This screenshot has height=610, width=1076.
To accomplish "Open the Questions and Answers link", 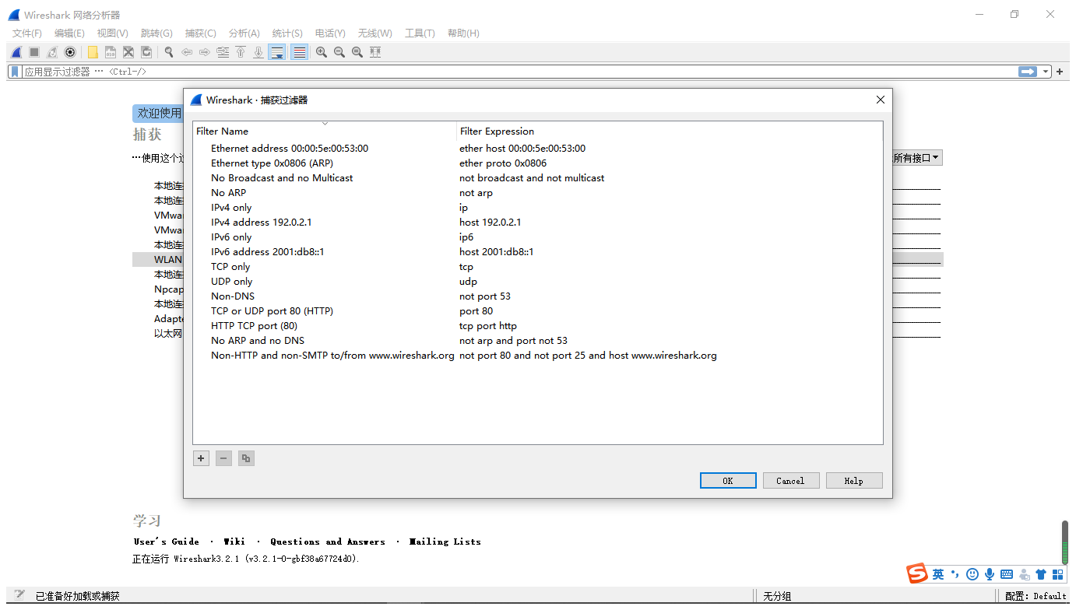I will coord(328,542).
